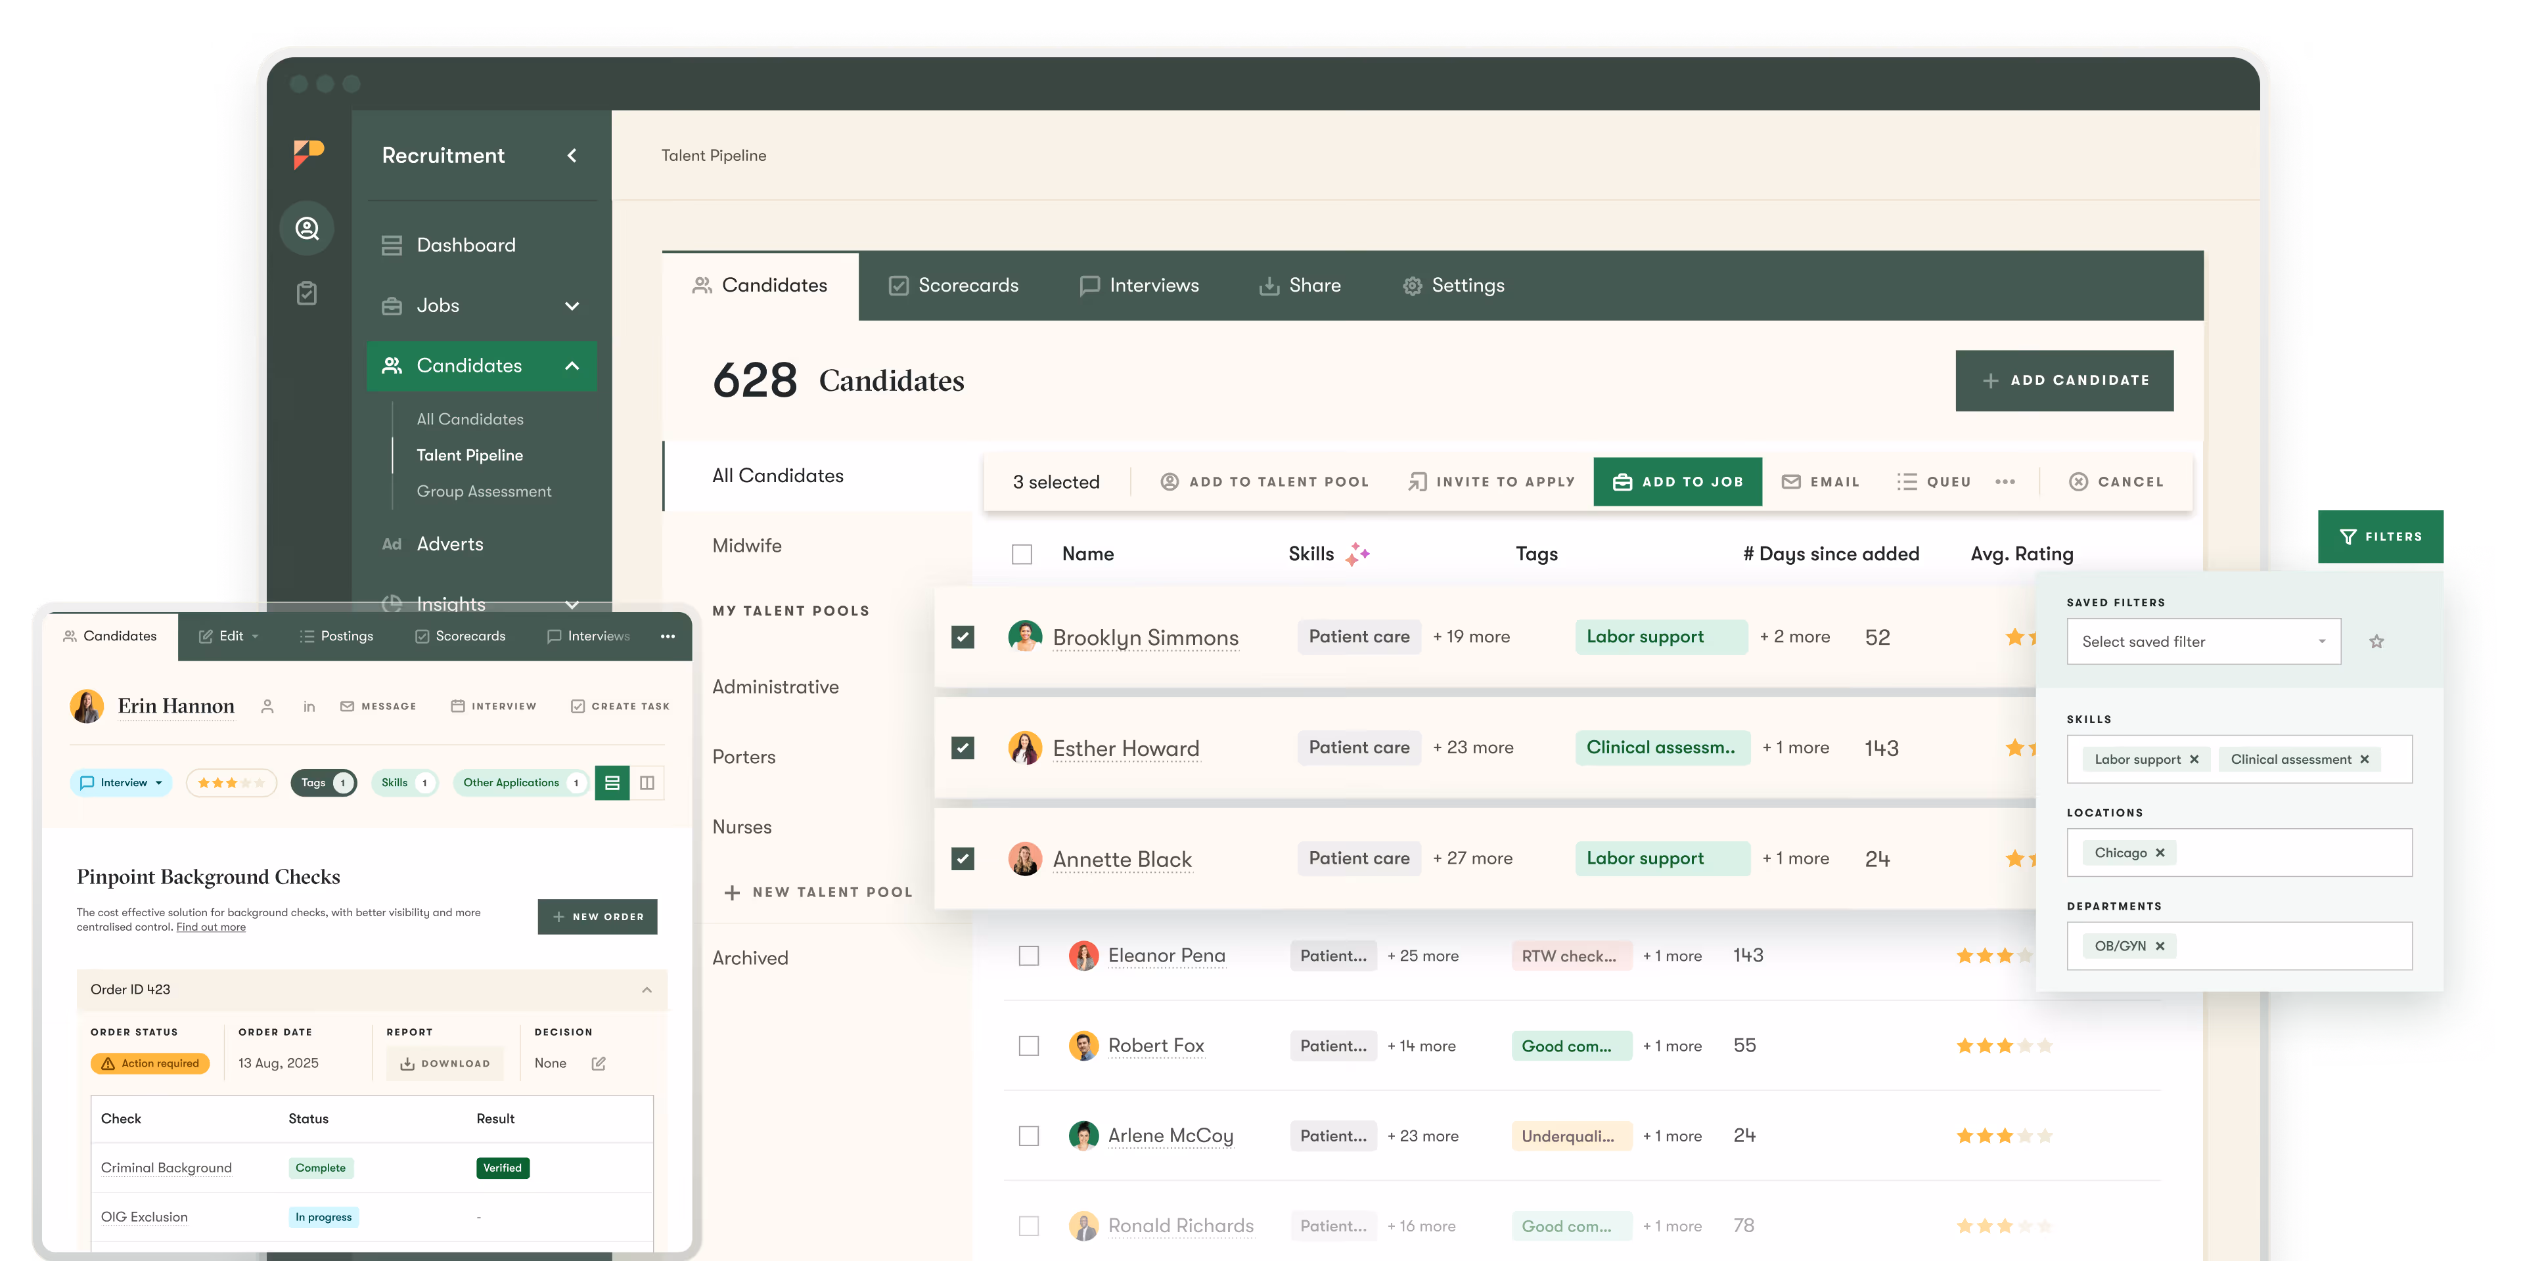This screenshot has height=1261, width=2523.
Task: Uncheck Esther Howard row checkbox
Action: 963,748
